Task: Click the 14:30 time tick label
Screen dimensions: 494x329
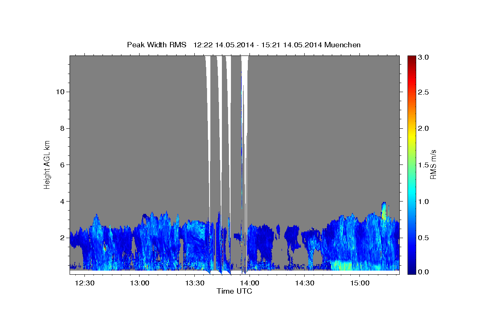Action: 304,283
